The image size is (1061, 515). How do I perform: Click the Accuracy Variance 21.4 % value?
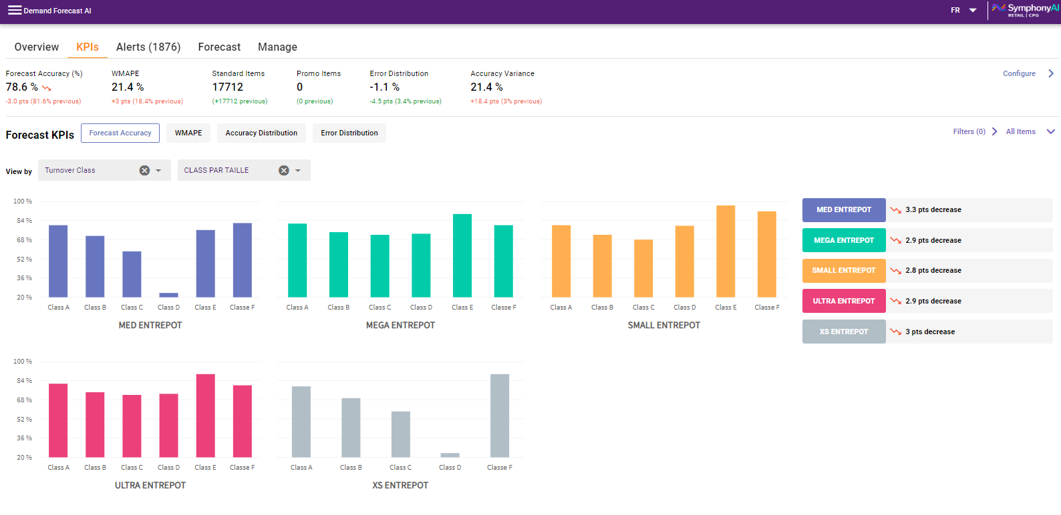(486, 87)
